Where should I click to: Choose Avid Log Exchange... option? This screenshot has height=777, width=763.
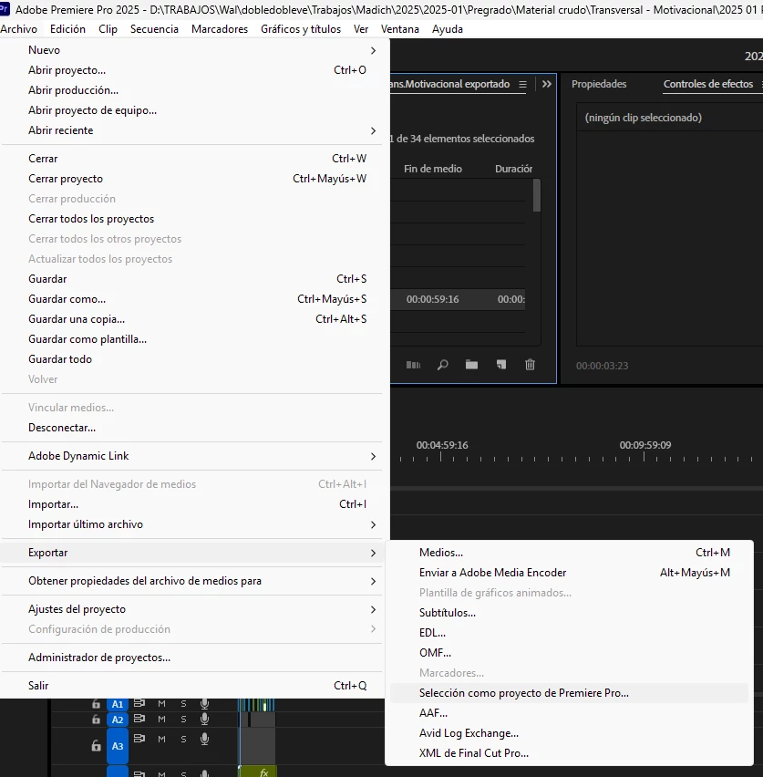click(569, 733)
